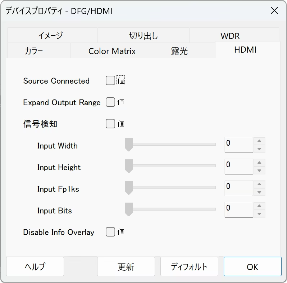The width and height of the screenshot is (287, 283).
Task: Switch to the イメージ tab
Action: point(50,35)
